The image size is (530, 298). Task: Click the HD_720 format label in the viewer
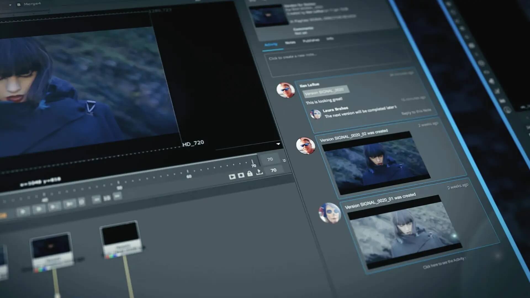click(x=193, y=143)
